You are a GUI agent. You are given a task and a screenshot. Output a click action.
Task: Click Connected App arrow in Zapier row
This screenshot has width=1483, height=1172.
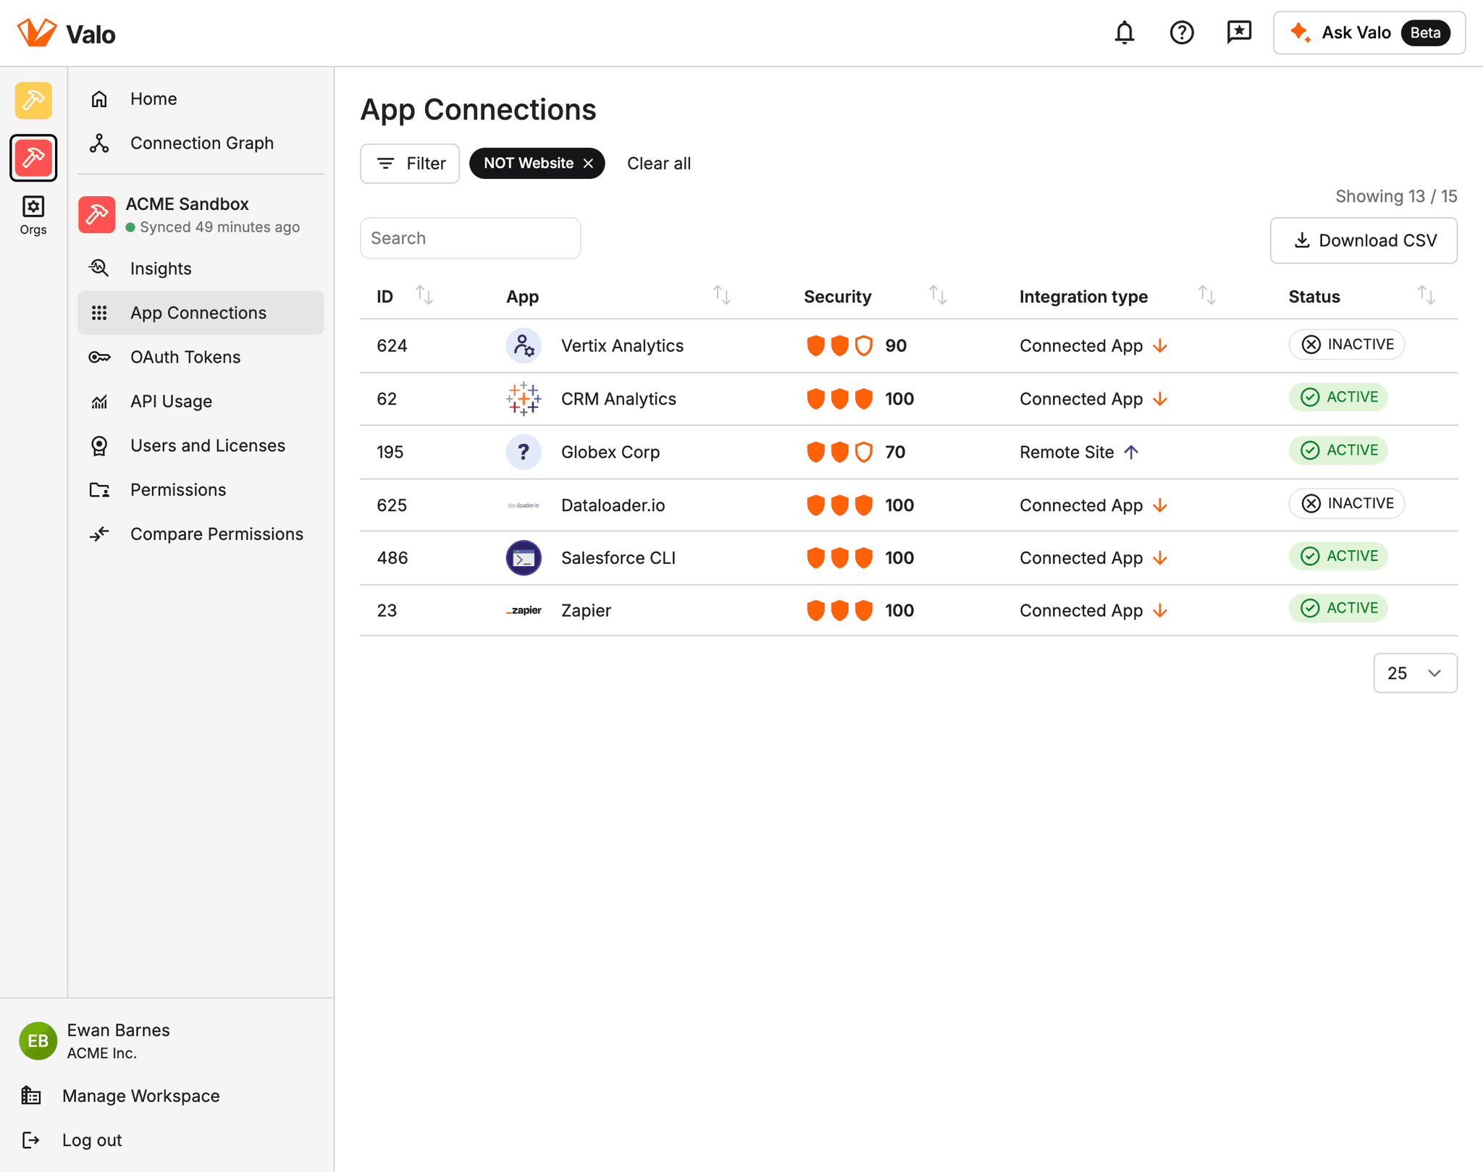(x=1160, y=610)
